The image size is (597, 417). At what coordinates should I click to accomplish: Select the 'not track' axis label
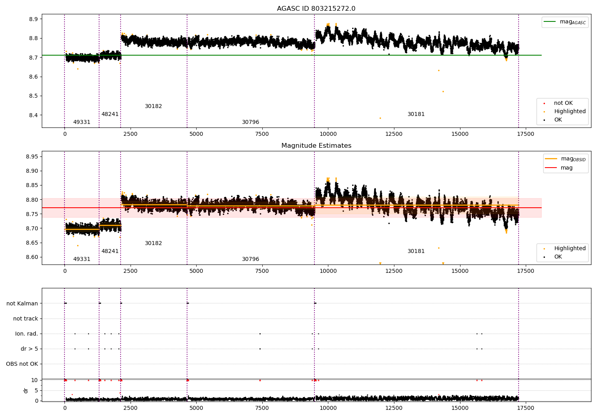point(25,319)
